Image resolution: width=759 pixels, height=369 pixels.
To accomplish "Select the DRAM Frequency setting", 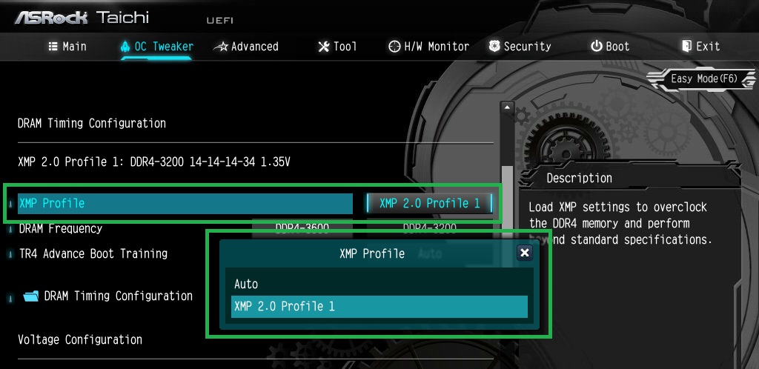I will [61, 229].
